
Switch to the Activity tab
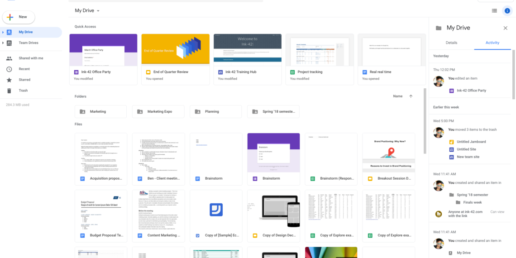[x=492, y=43]
